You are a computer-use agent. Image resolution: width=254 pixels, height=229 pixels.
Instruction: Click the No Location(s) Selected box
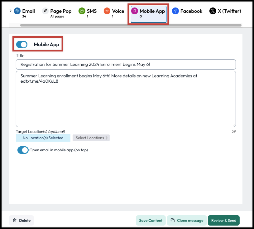43,138
